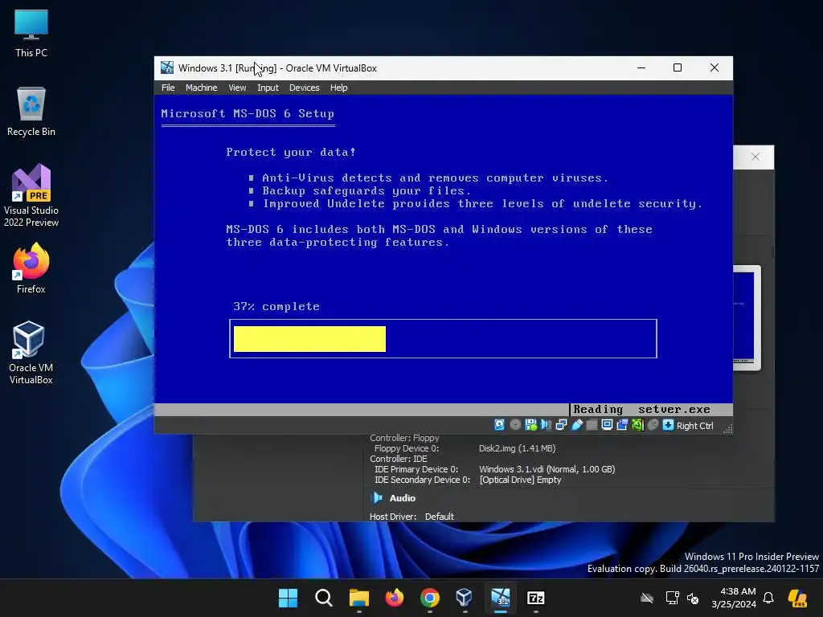Click the green CPU execution indicator icon
Image resolution: width=823 pixels, height=617 pixels.
pos(637,425)
